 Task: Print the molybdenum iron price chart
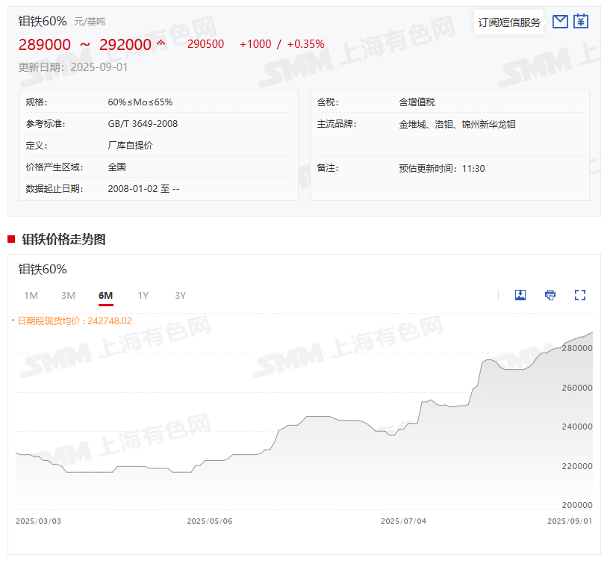pos(550,295)
